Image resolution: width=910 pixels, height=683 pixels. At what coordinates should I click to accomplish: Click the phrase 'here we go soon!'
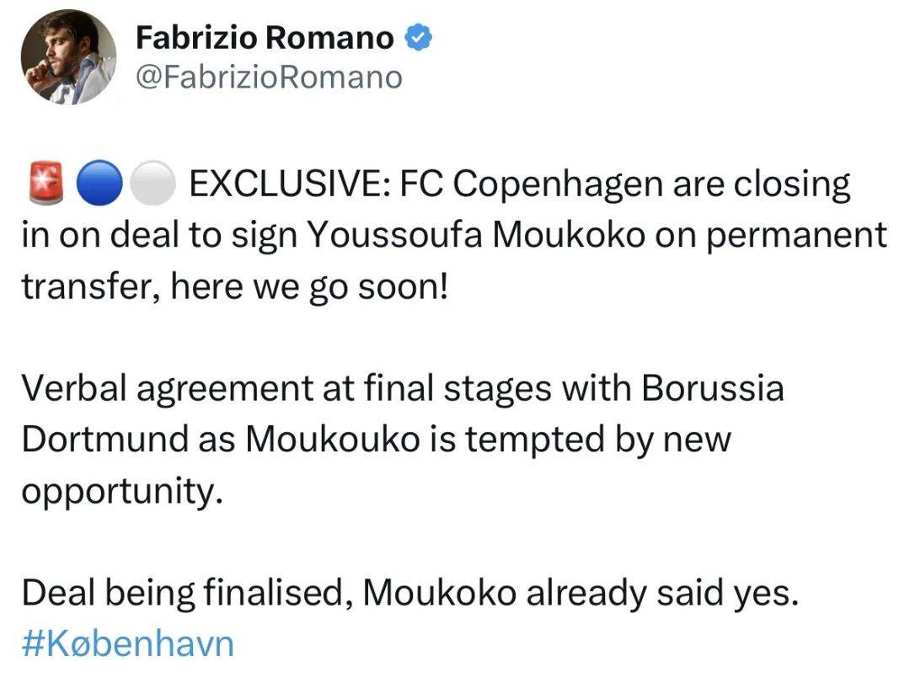click(x=309, y=288)
